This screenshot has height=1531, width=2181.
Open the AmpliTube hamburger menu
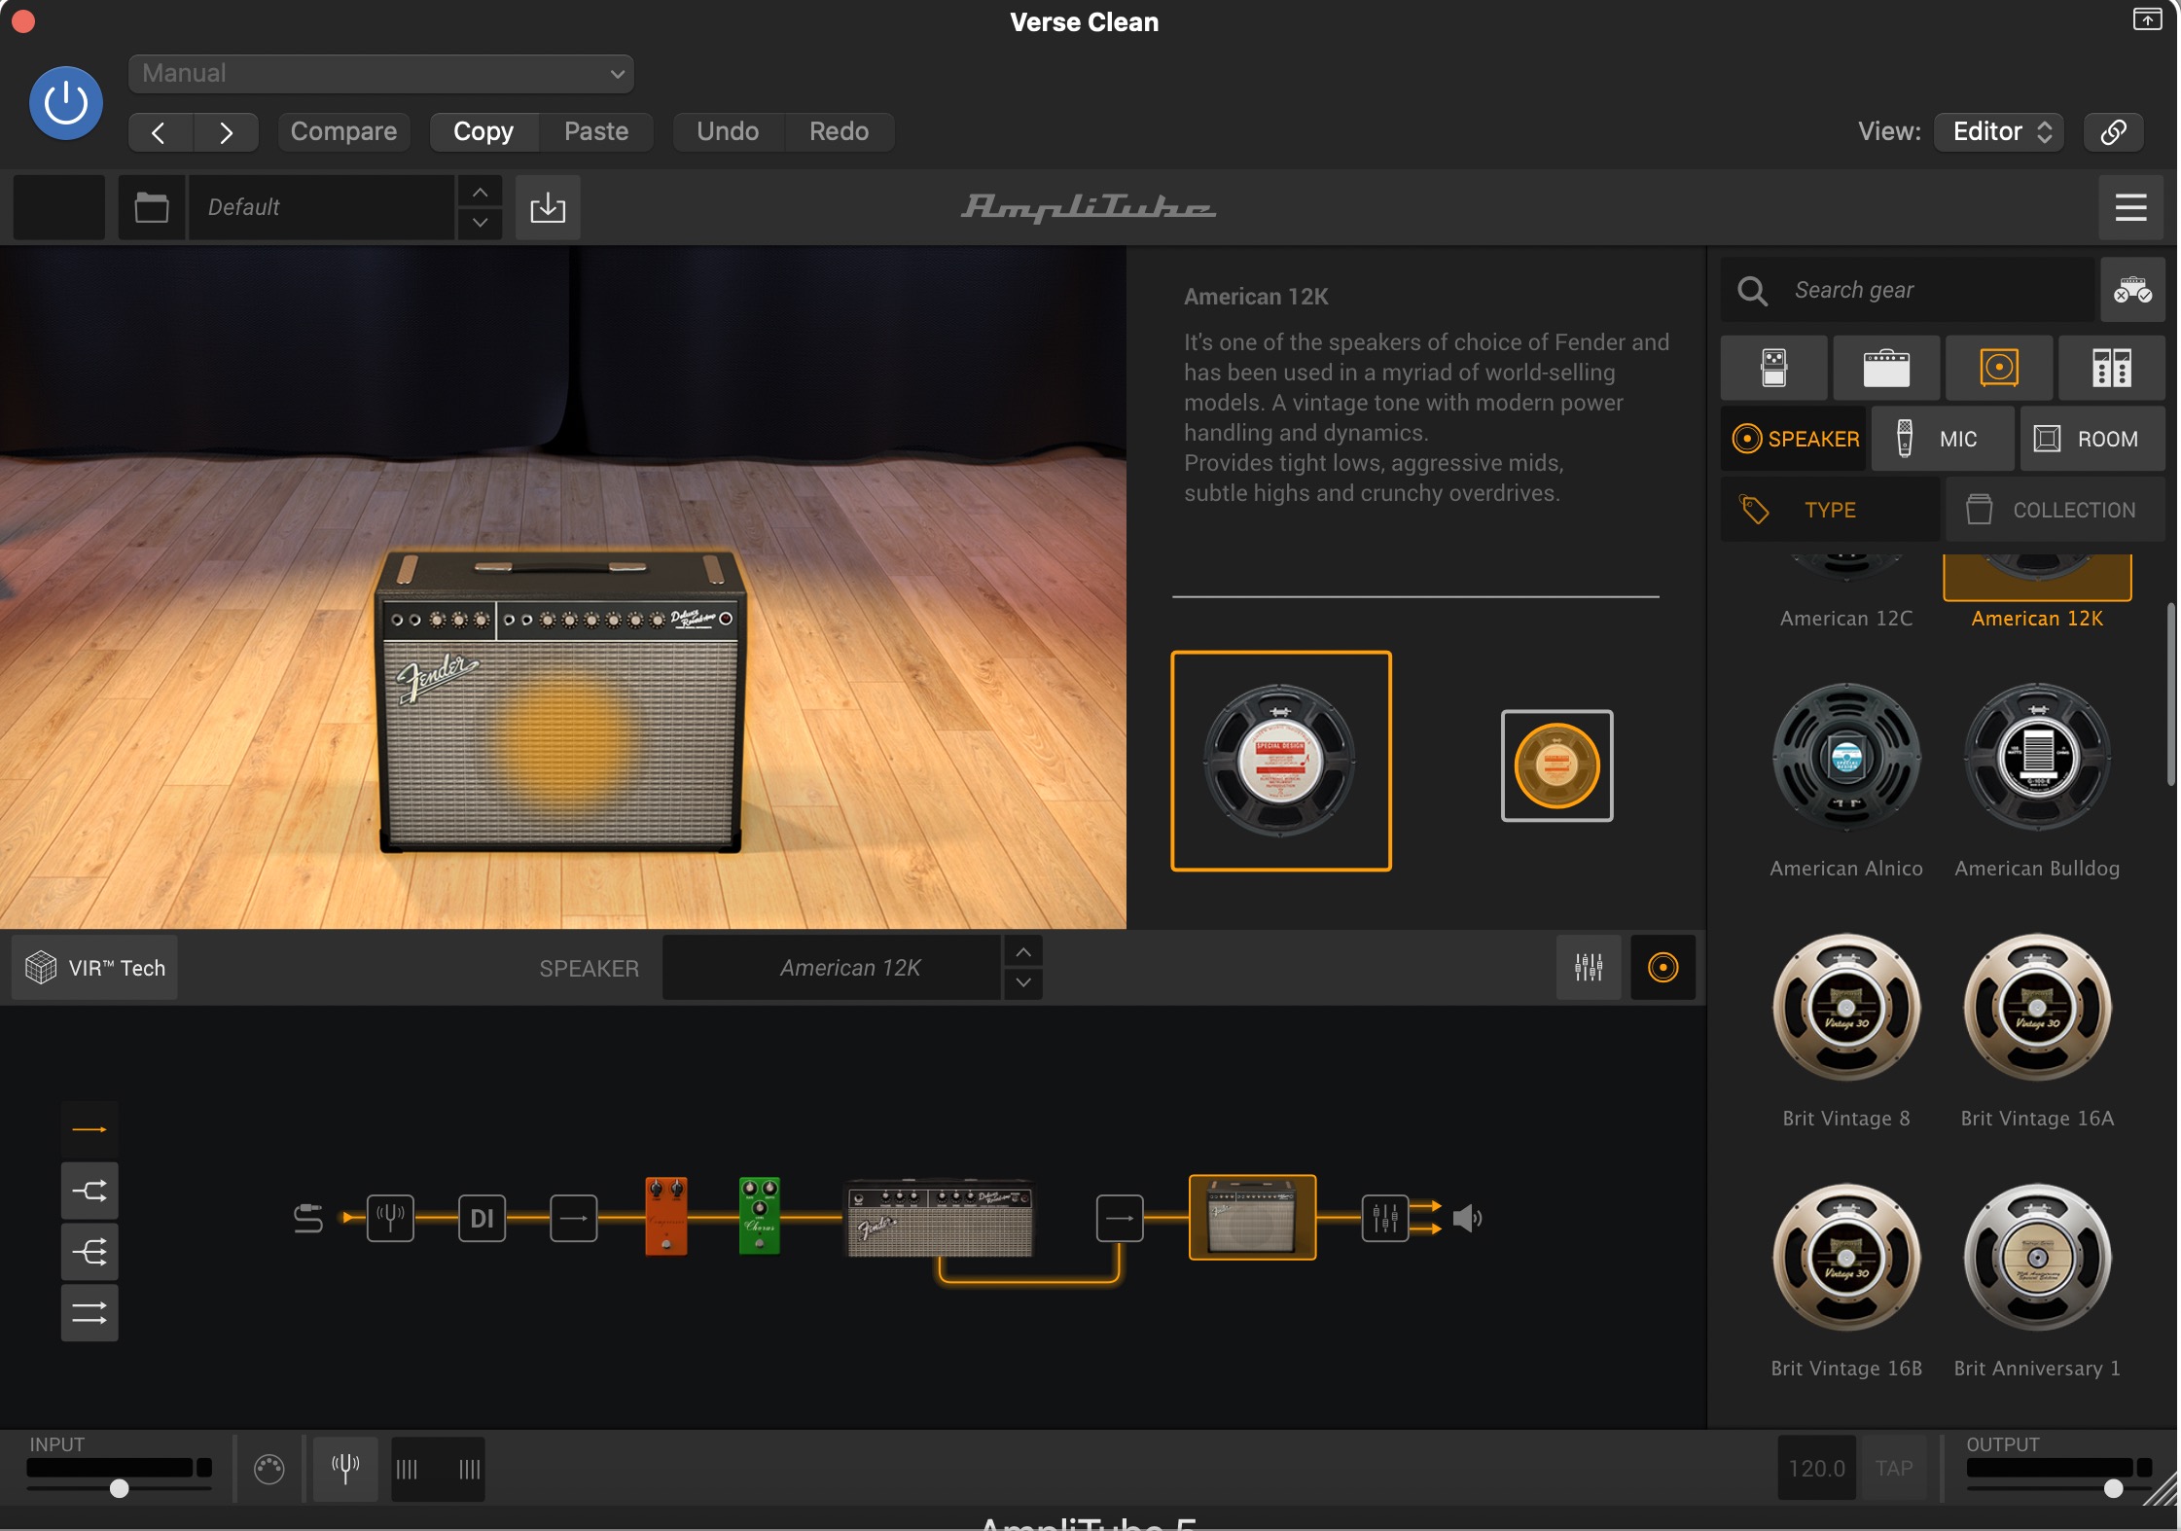(2130, 207)
